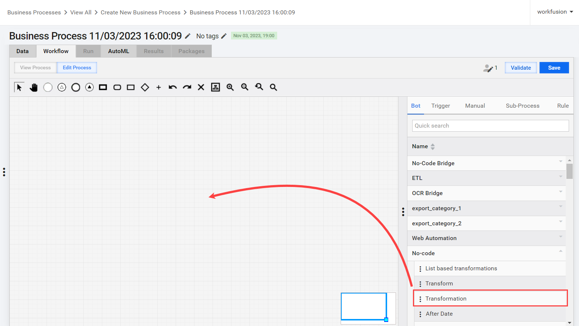Open the left side panel dots handle

pos(4,172)
